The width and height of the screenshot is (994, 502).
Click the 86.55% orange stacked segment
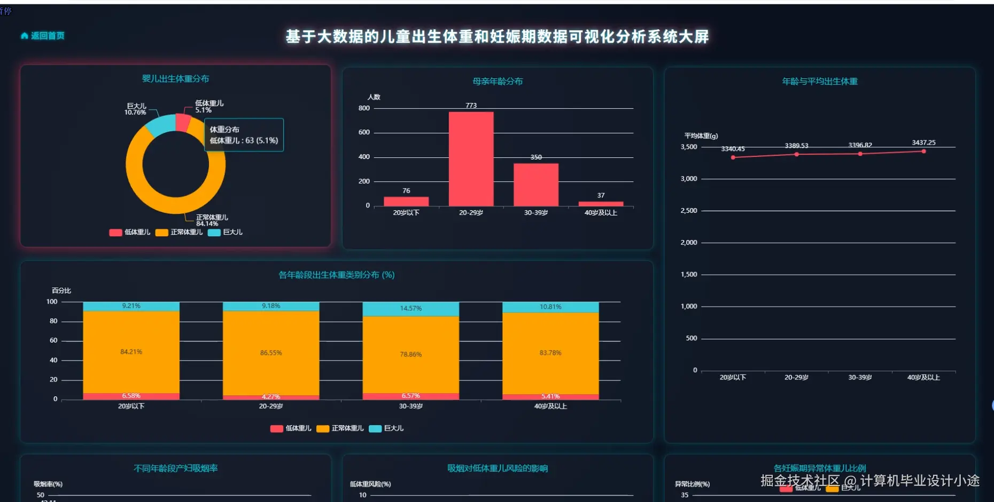(271, 353)
